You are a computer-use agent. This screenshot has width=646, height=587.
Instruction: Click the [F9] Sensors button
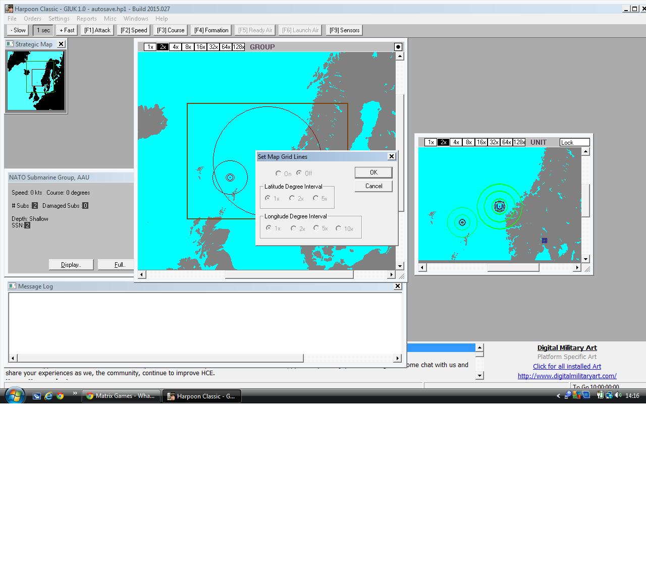(344, 30)
